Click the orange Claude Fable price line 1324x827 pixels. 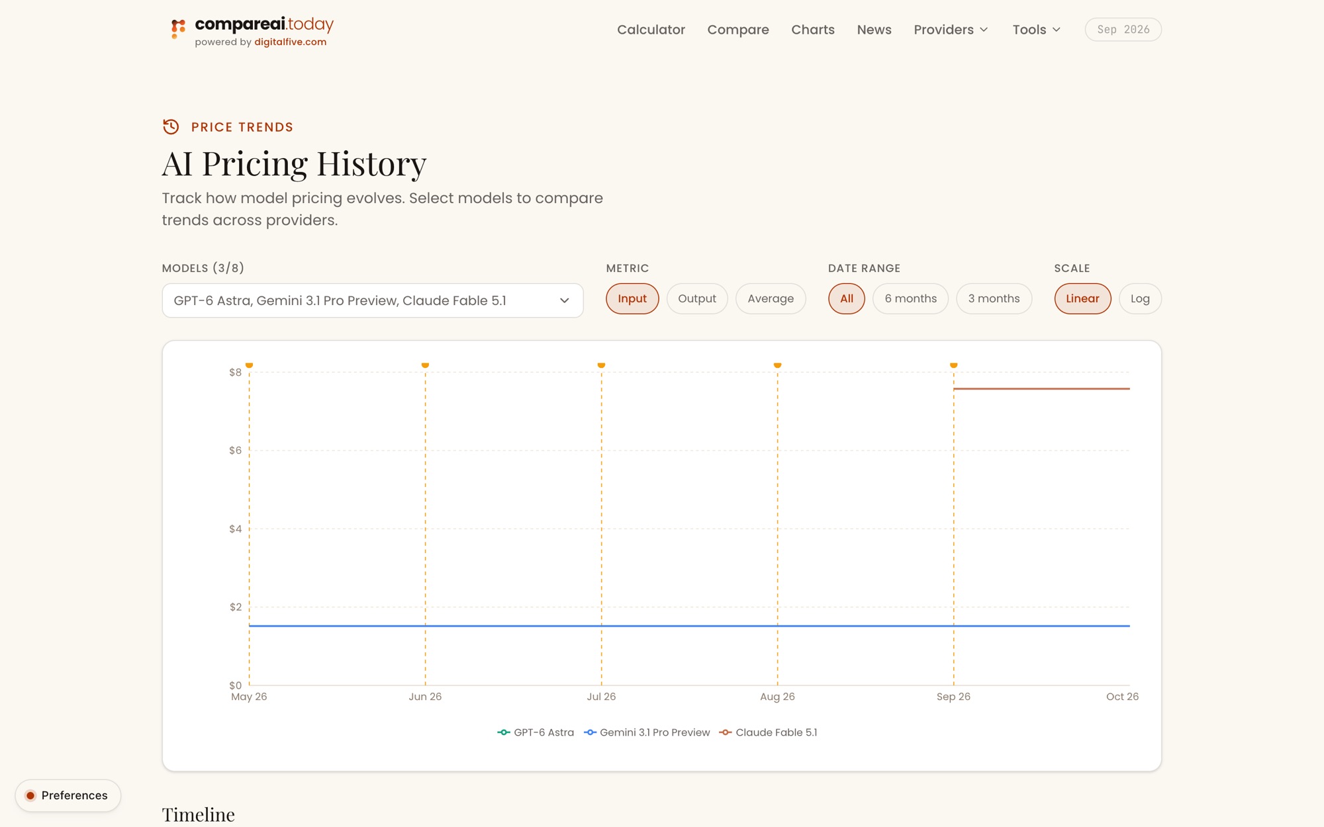coord(1041,388)
